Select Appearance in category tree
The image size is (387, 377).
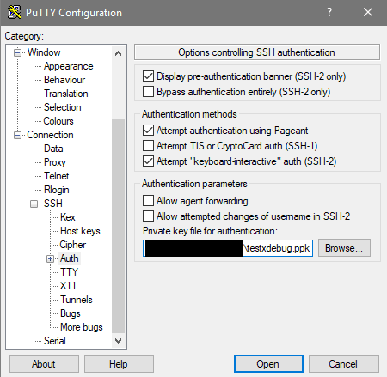(x=68, y=66)
